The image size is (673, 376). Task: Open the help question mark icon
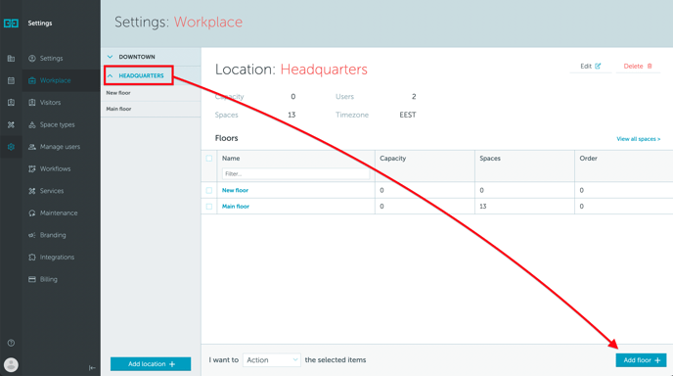coord(11,343)
